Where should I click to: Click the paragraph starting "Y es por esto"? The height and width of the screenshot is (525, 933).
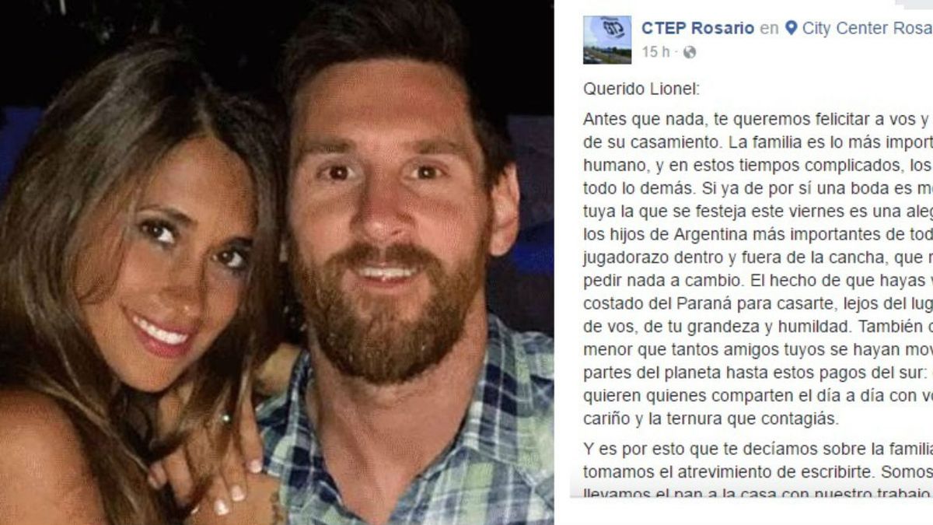click(758, 469)
